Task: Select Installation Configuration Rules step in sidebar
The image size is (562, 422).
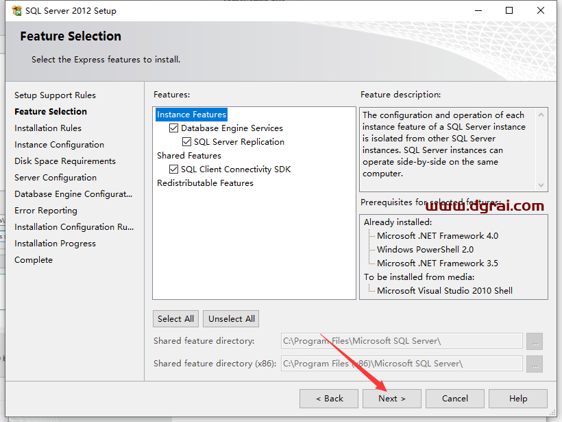Action: 74,227
